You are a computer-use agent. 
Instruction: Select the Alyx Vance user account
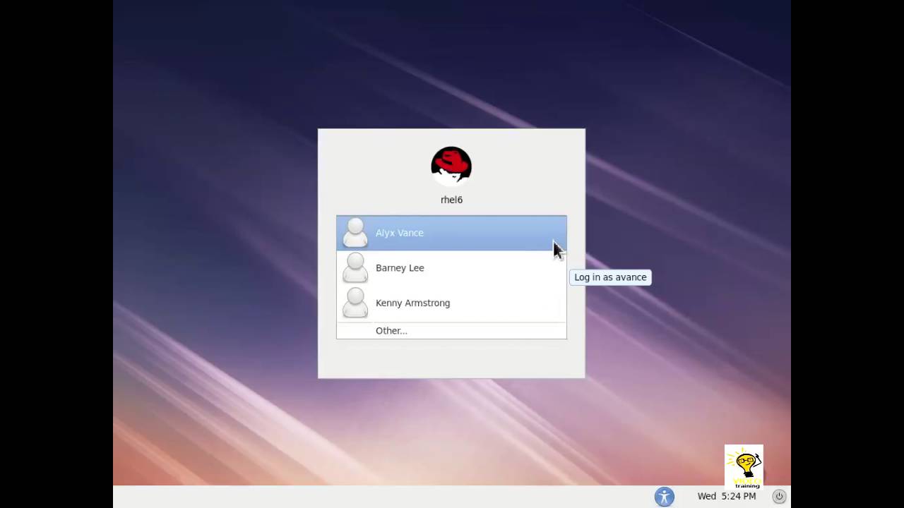pyautogui.click(x=451, y=233)
